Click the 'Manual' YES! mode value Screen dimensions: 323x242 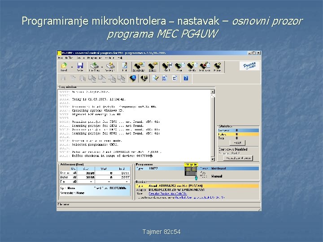coord(217,177)
